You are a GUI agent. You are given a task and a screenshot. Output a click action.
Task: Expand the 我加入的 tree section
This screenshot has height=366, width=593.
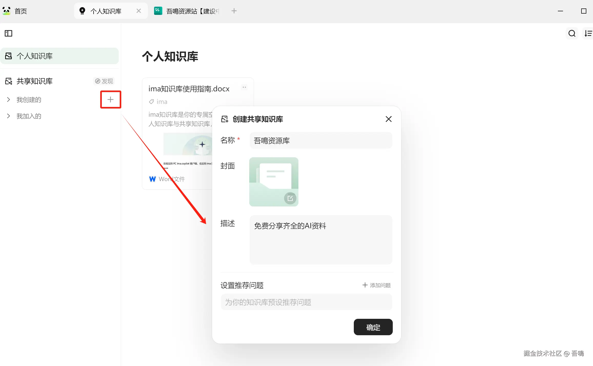pos(8,116)
